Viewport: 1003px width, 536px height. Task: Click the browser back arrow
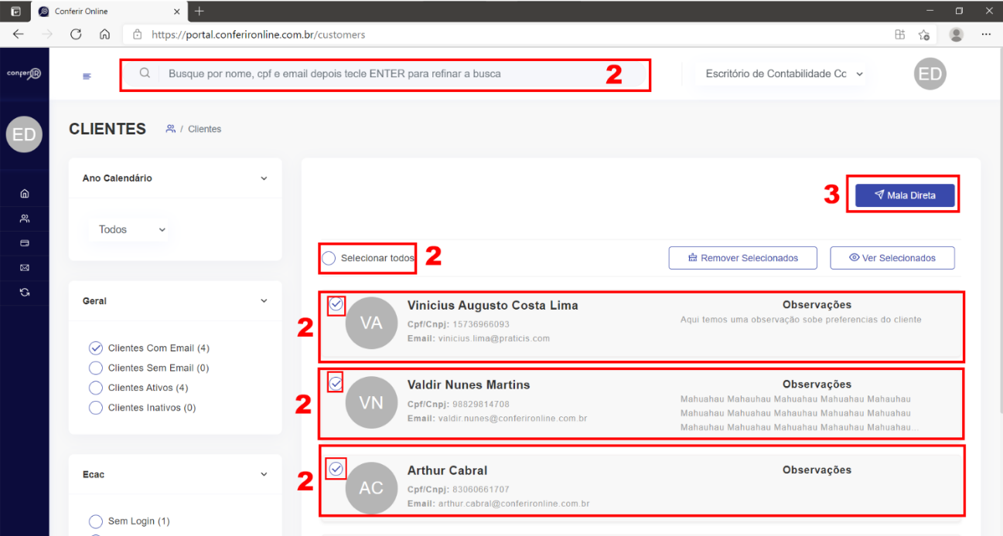tap(18, 34)
